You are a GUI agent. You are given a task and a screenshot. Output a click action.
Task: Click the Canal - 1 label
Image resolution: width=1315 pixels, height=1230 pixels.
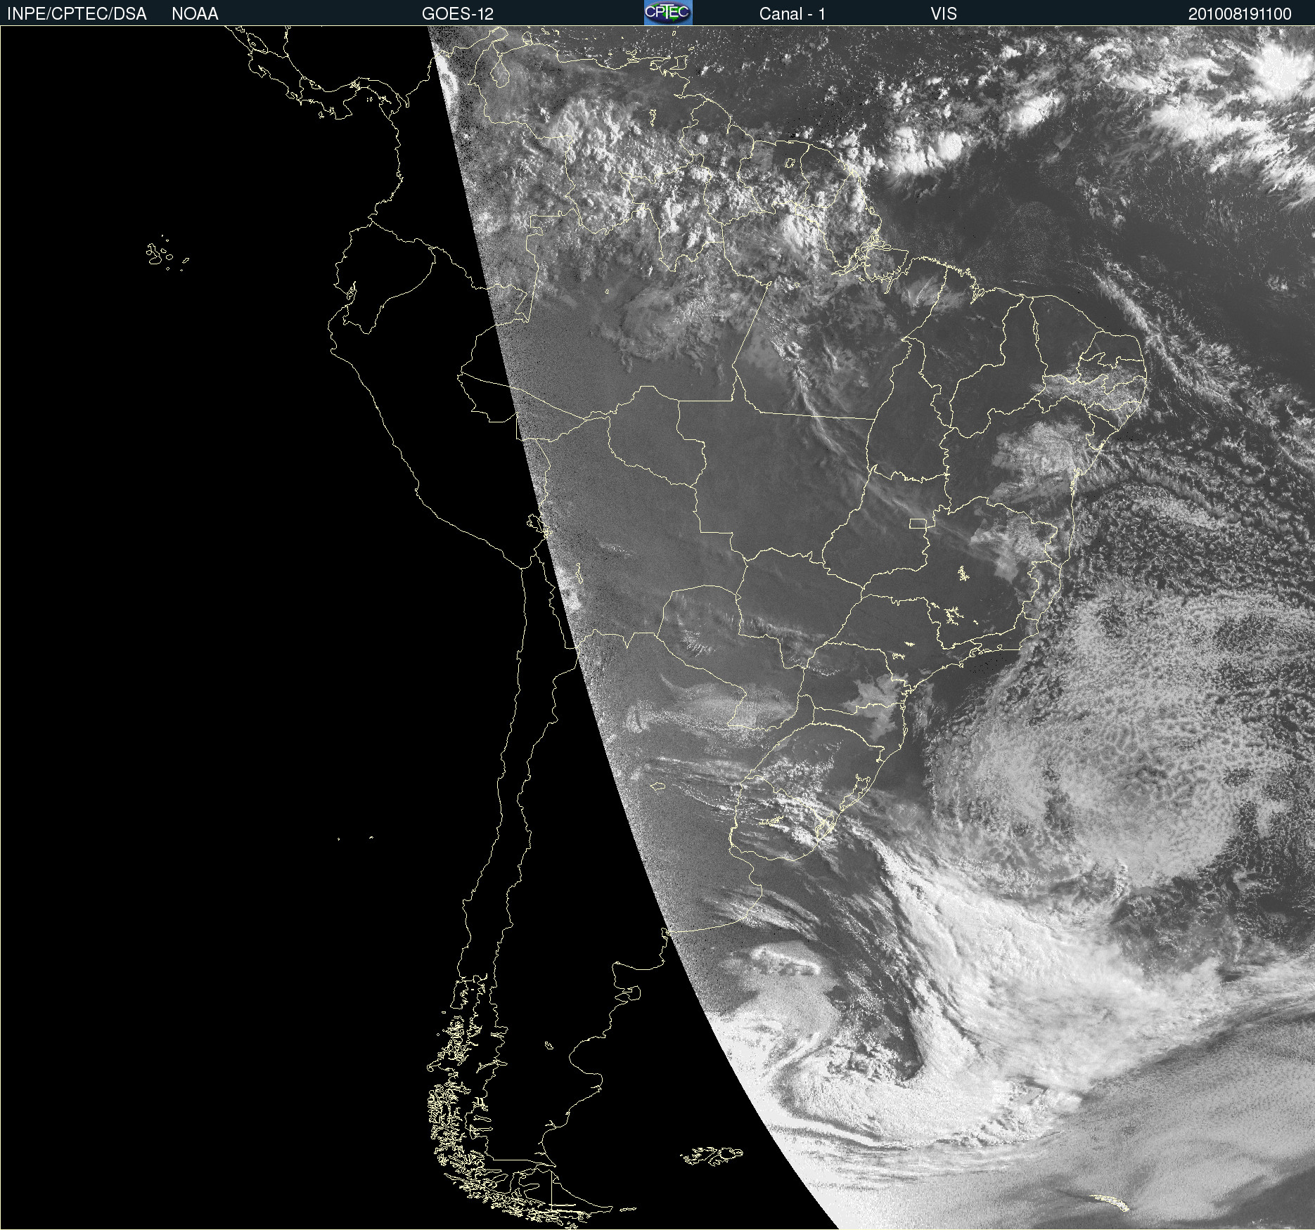(793, 14)
